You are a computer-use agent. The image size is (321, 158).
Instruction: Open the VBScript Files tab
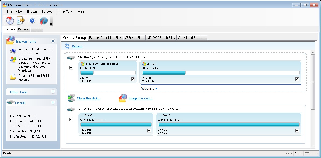click(x=134, y=38)
